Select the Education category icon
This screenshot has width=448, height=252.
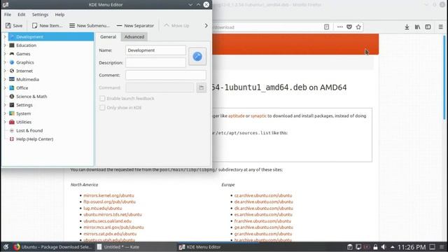(x=12, y=45)
